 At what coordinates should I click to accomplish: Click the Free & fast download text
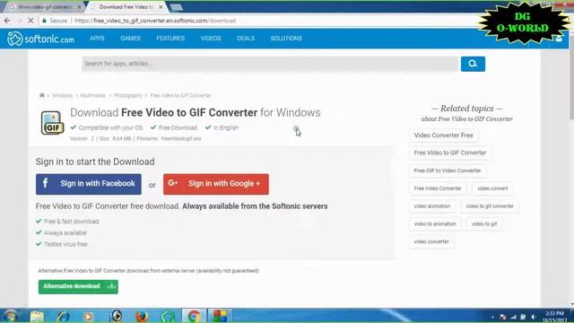[71, 222]
